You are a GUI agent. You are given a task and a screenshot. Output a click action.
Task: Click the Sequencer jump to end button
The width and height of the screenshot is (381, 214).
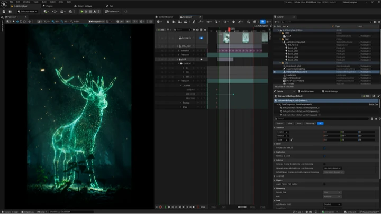(x=194, y=207)
